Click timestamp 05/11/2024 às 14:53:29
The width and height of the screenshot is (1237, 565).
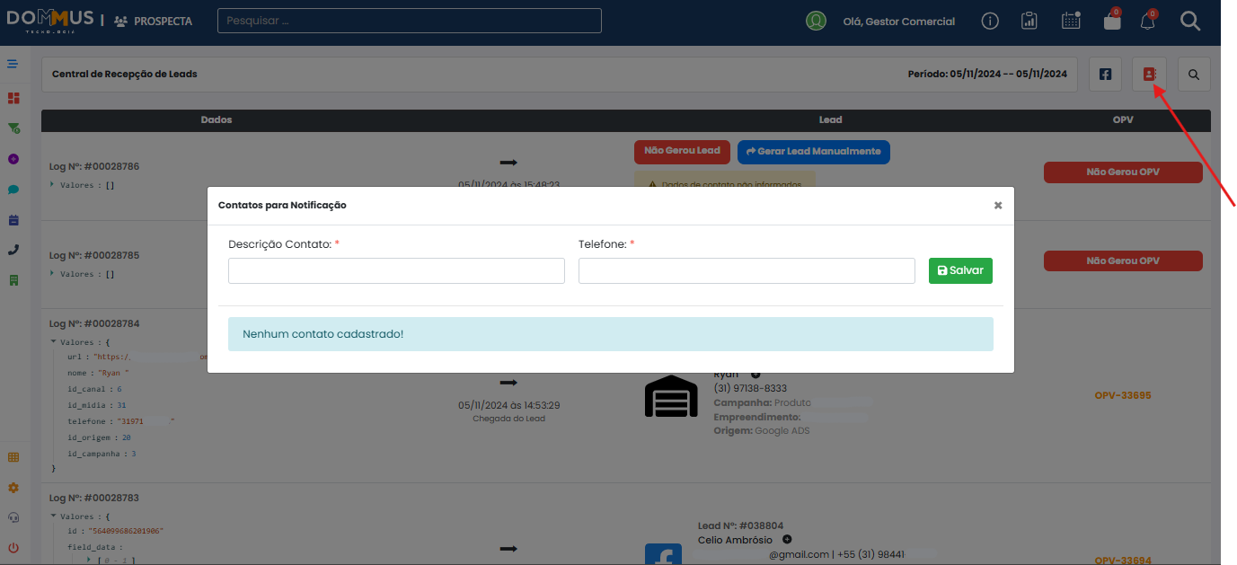point(508,406)
